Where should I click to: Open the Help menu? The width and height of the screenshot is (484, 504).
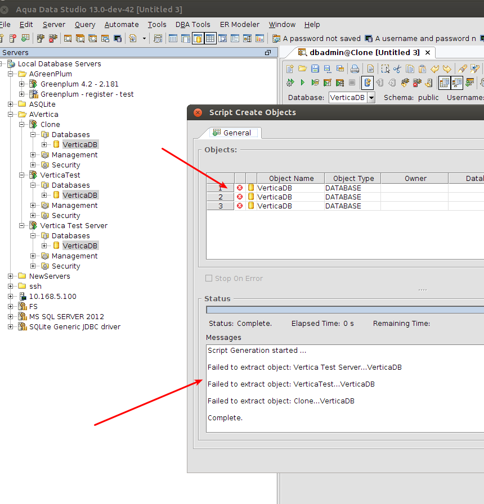coord(312,24)
